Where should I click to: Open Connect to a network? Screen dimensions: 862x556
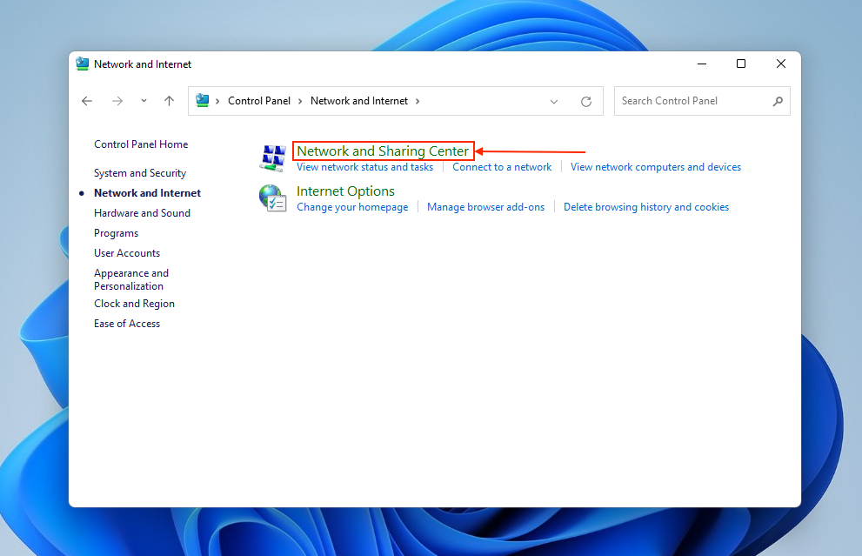click(502, 166)
